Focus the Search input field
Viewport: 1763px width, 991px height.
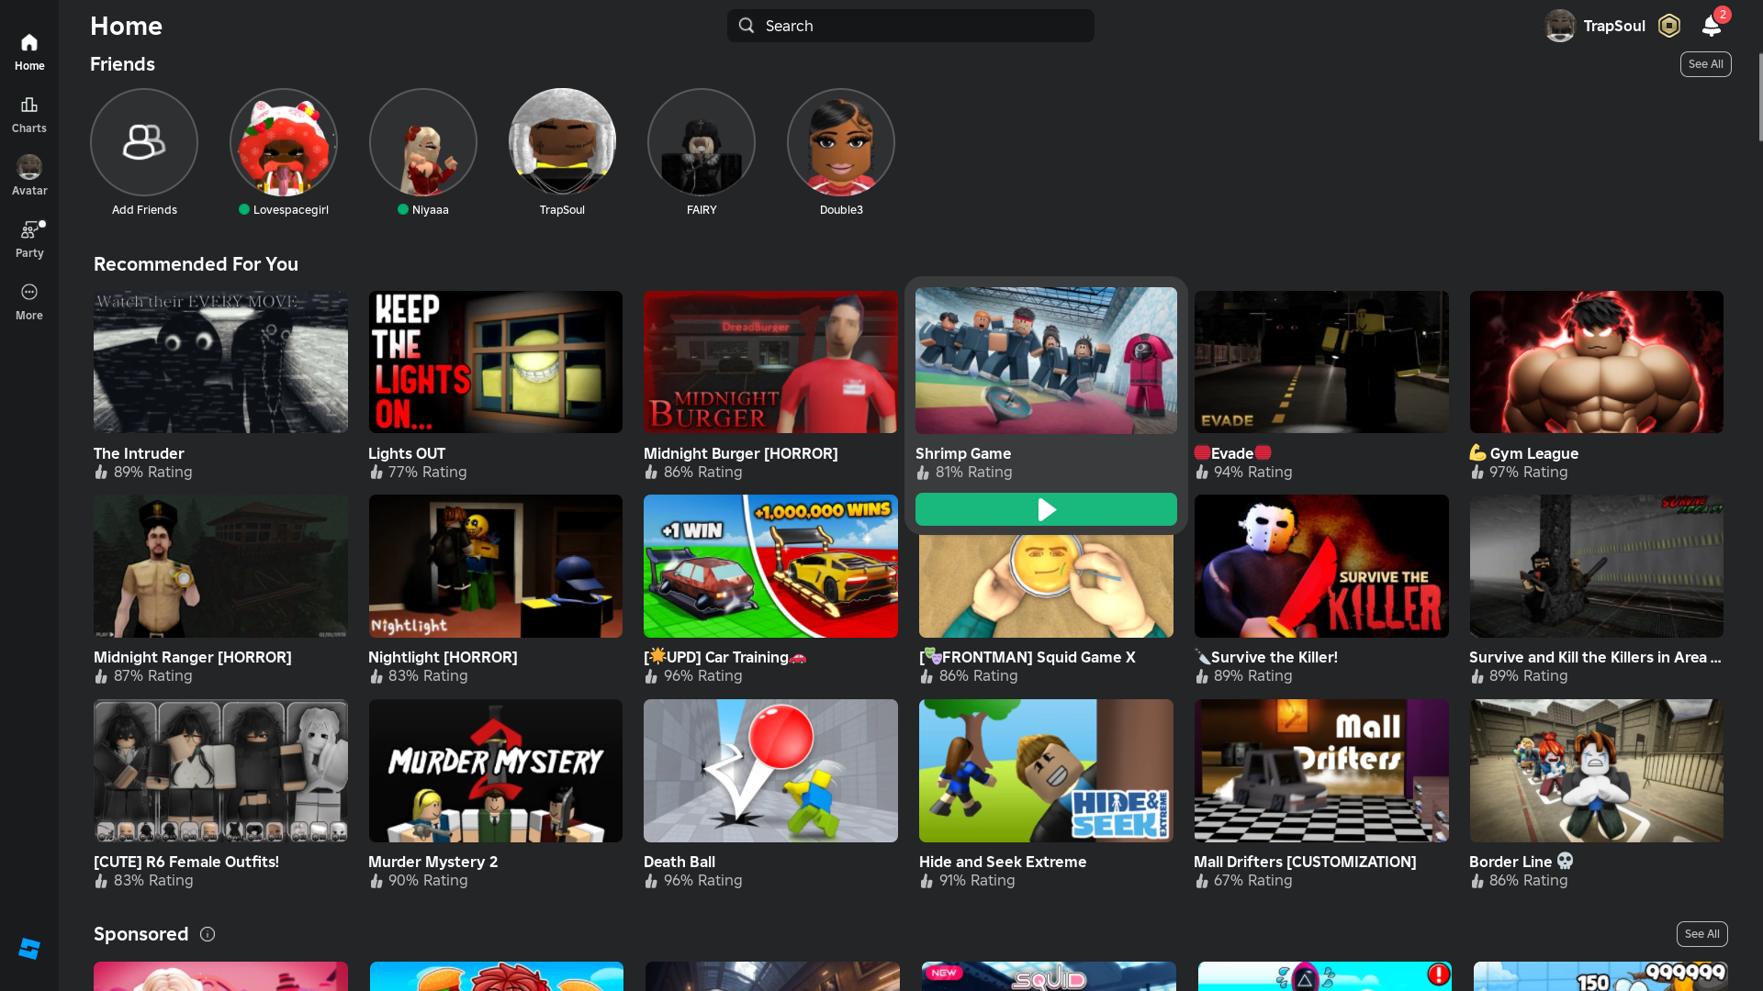911,26
